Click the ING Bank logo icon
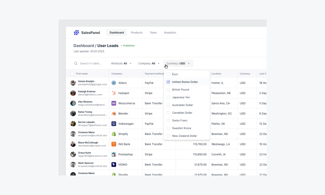 pos(113,144)
